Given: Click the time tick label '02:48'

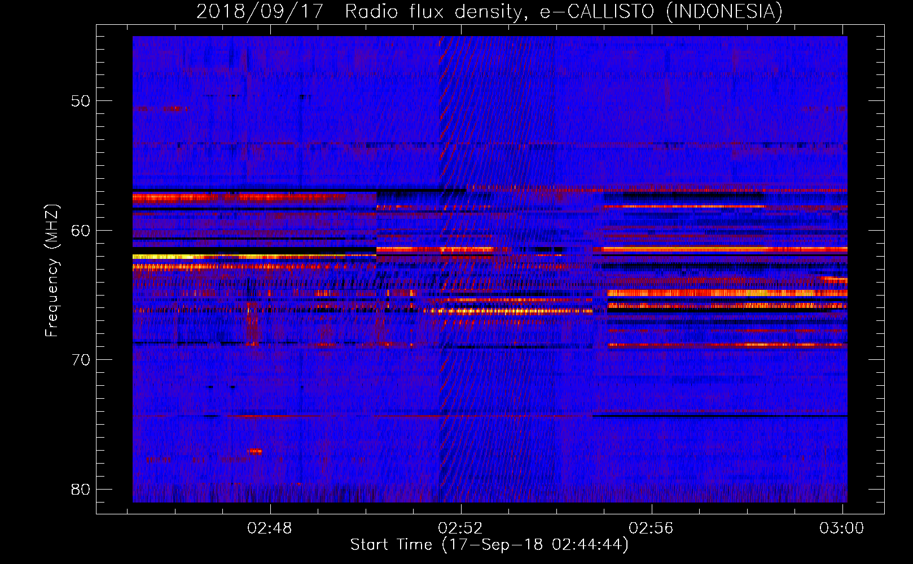Looking at the screenshot, I should coord(270,528).
